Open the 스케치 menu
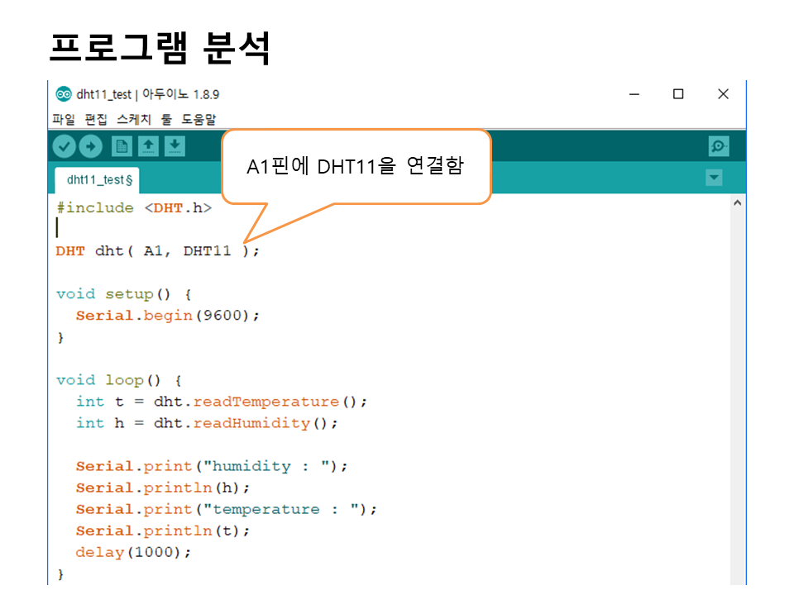The width and height of the screenshot is (794, 595). [x=134, y=119]
